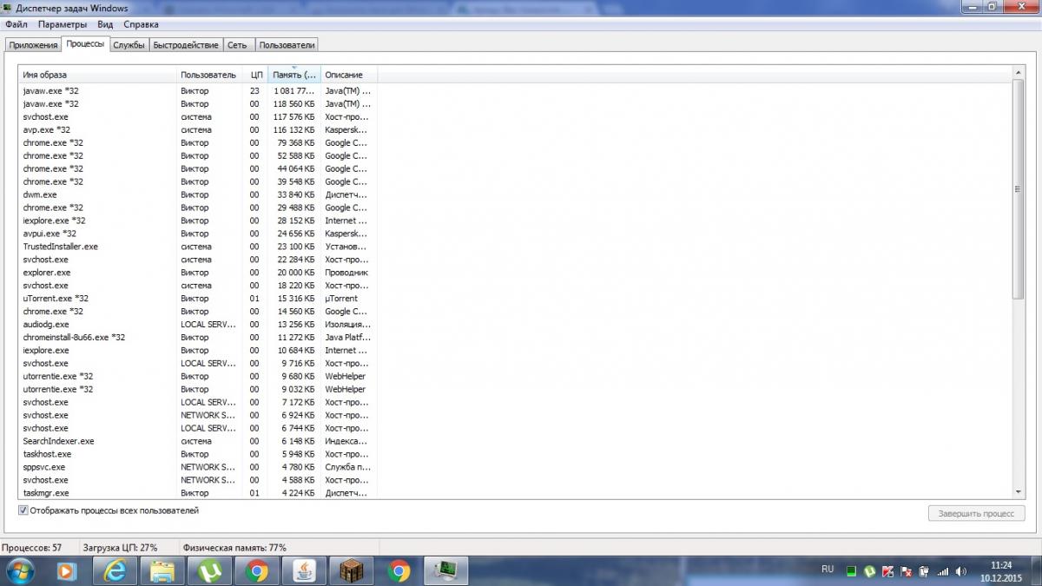Screen dimensions: 1042x586
Task: Select the uTorrent.exe *32 process row
Action: tap(198, 299)
